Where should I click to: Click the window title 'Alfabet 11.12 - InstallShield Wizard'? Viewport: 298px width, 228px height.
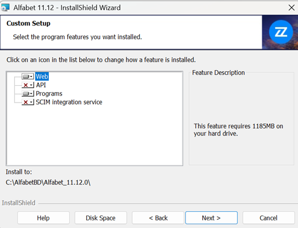click(x=67, y=8)
